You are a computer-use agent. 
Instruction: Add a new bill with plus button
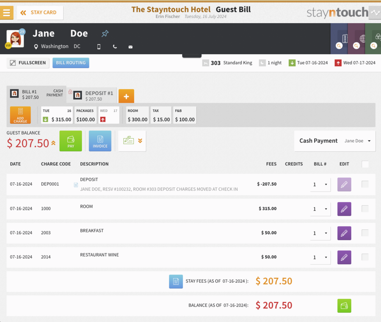pos(126,96)
